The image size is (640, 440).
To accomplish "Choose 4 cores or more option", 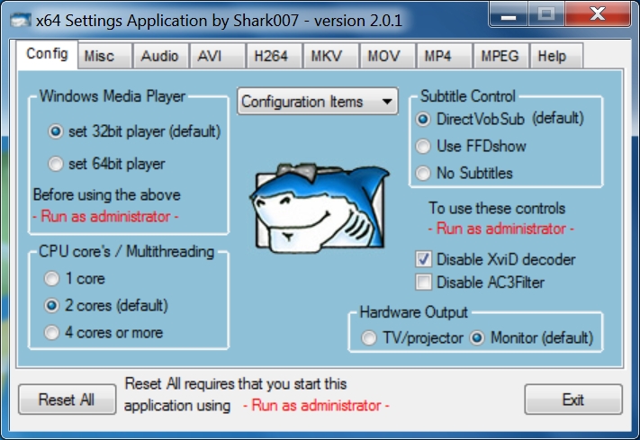I will (53, 333).
